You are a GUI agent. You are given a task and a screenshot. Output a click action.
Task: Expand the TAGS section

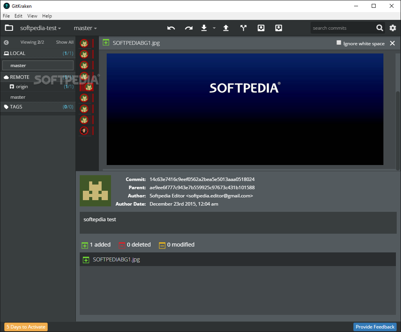[38, 107]
